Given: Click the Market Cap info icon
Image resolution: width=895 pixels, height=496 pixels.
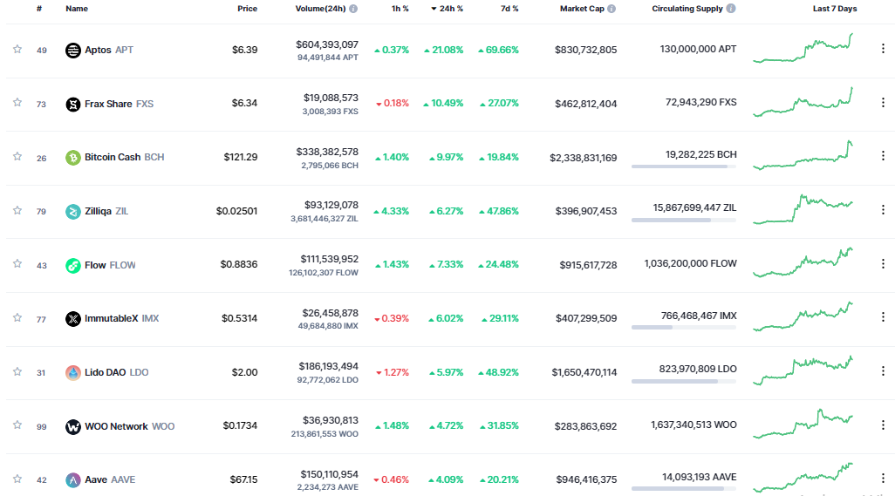Looking at the screenshot, I should 611,9.
